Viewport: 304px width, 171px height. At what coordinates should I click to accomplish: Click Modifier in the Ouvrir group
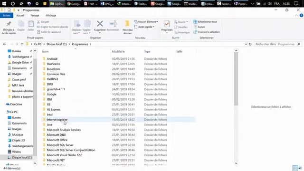coord(181,27)
